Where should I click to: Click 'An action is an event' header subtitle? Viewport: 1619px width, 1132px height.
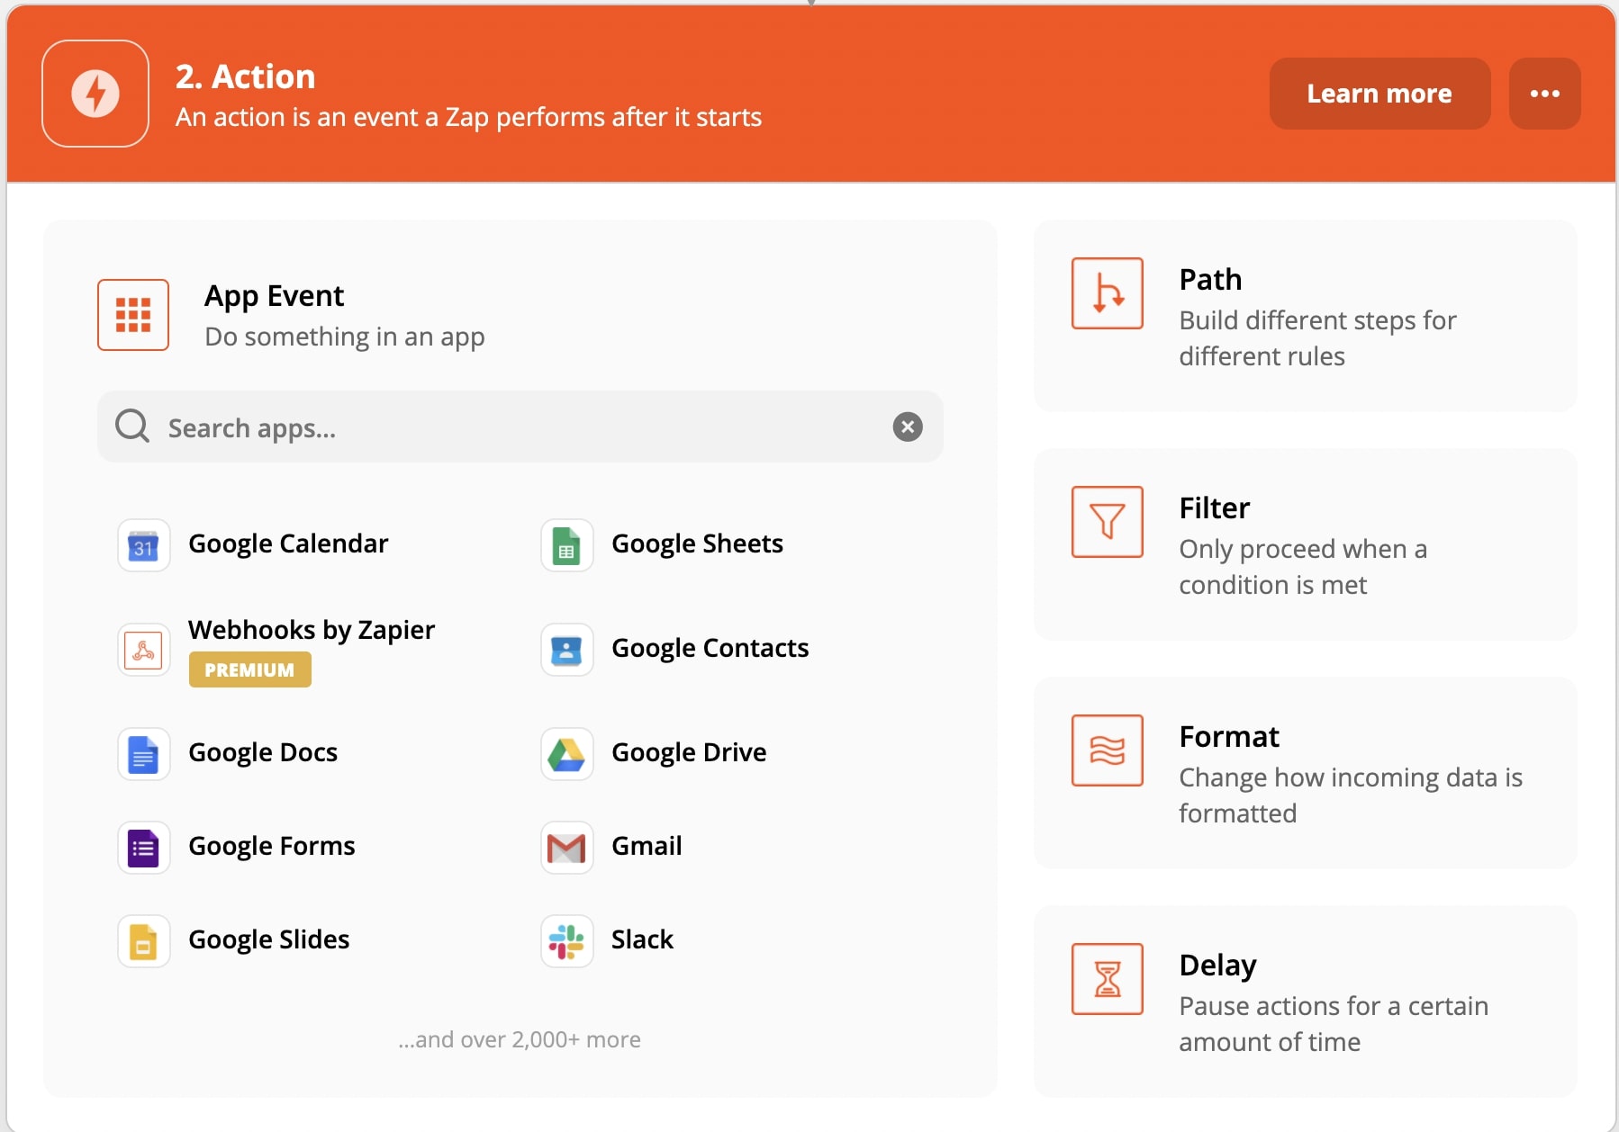click(x=468, y=117)
